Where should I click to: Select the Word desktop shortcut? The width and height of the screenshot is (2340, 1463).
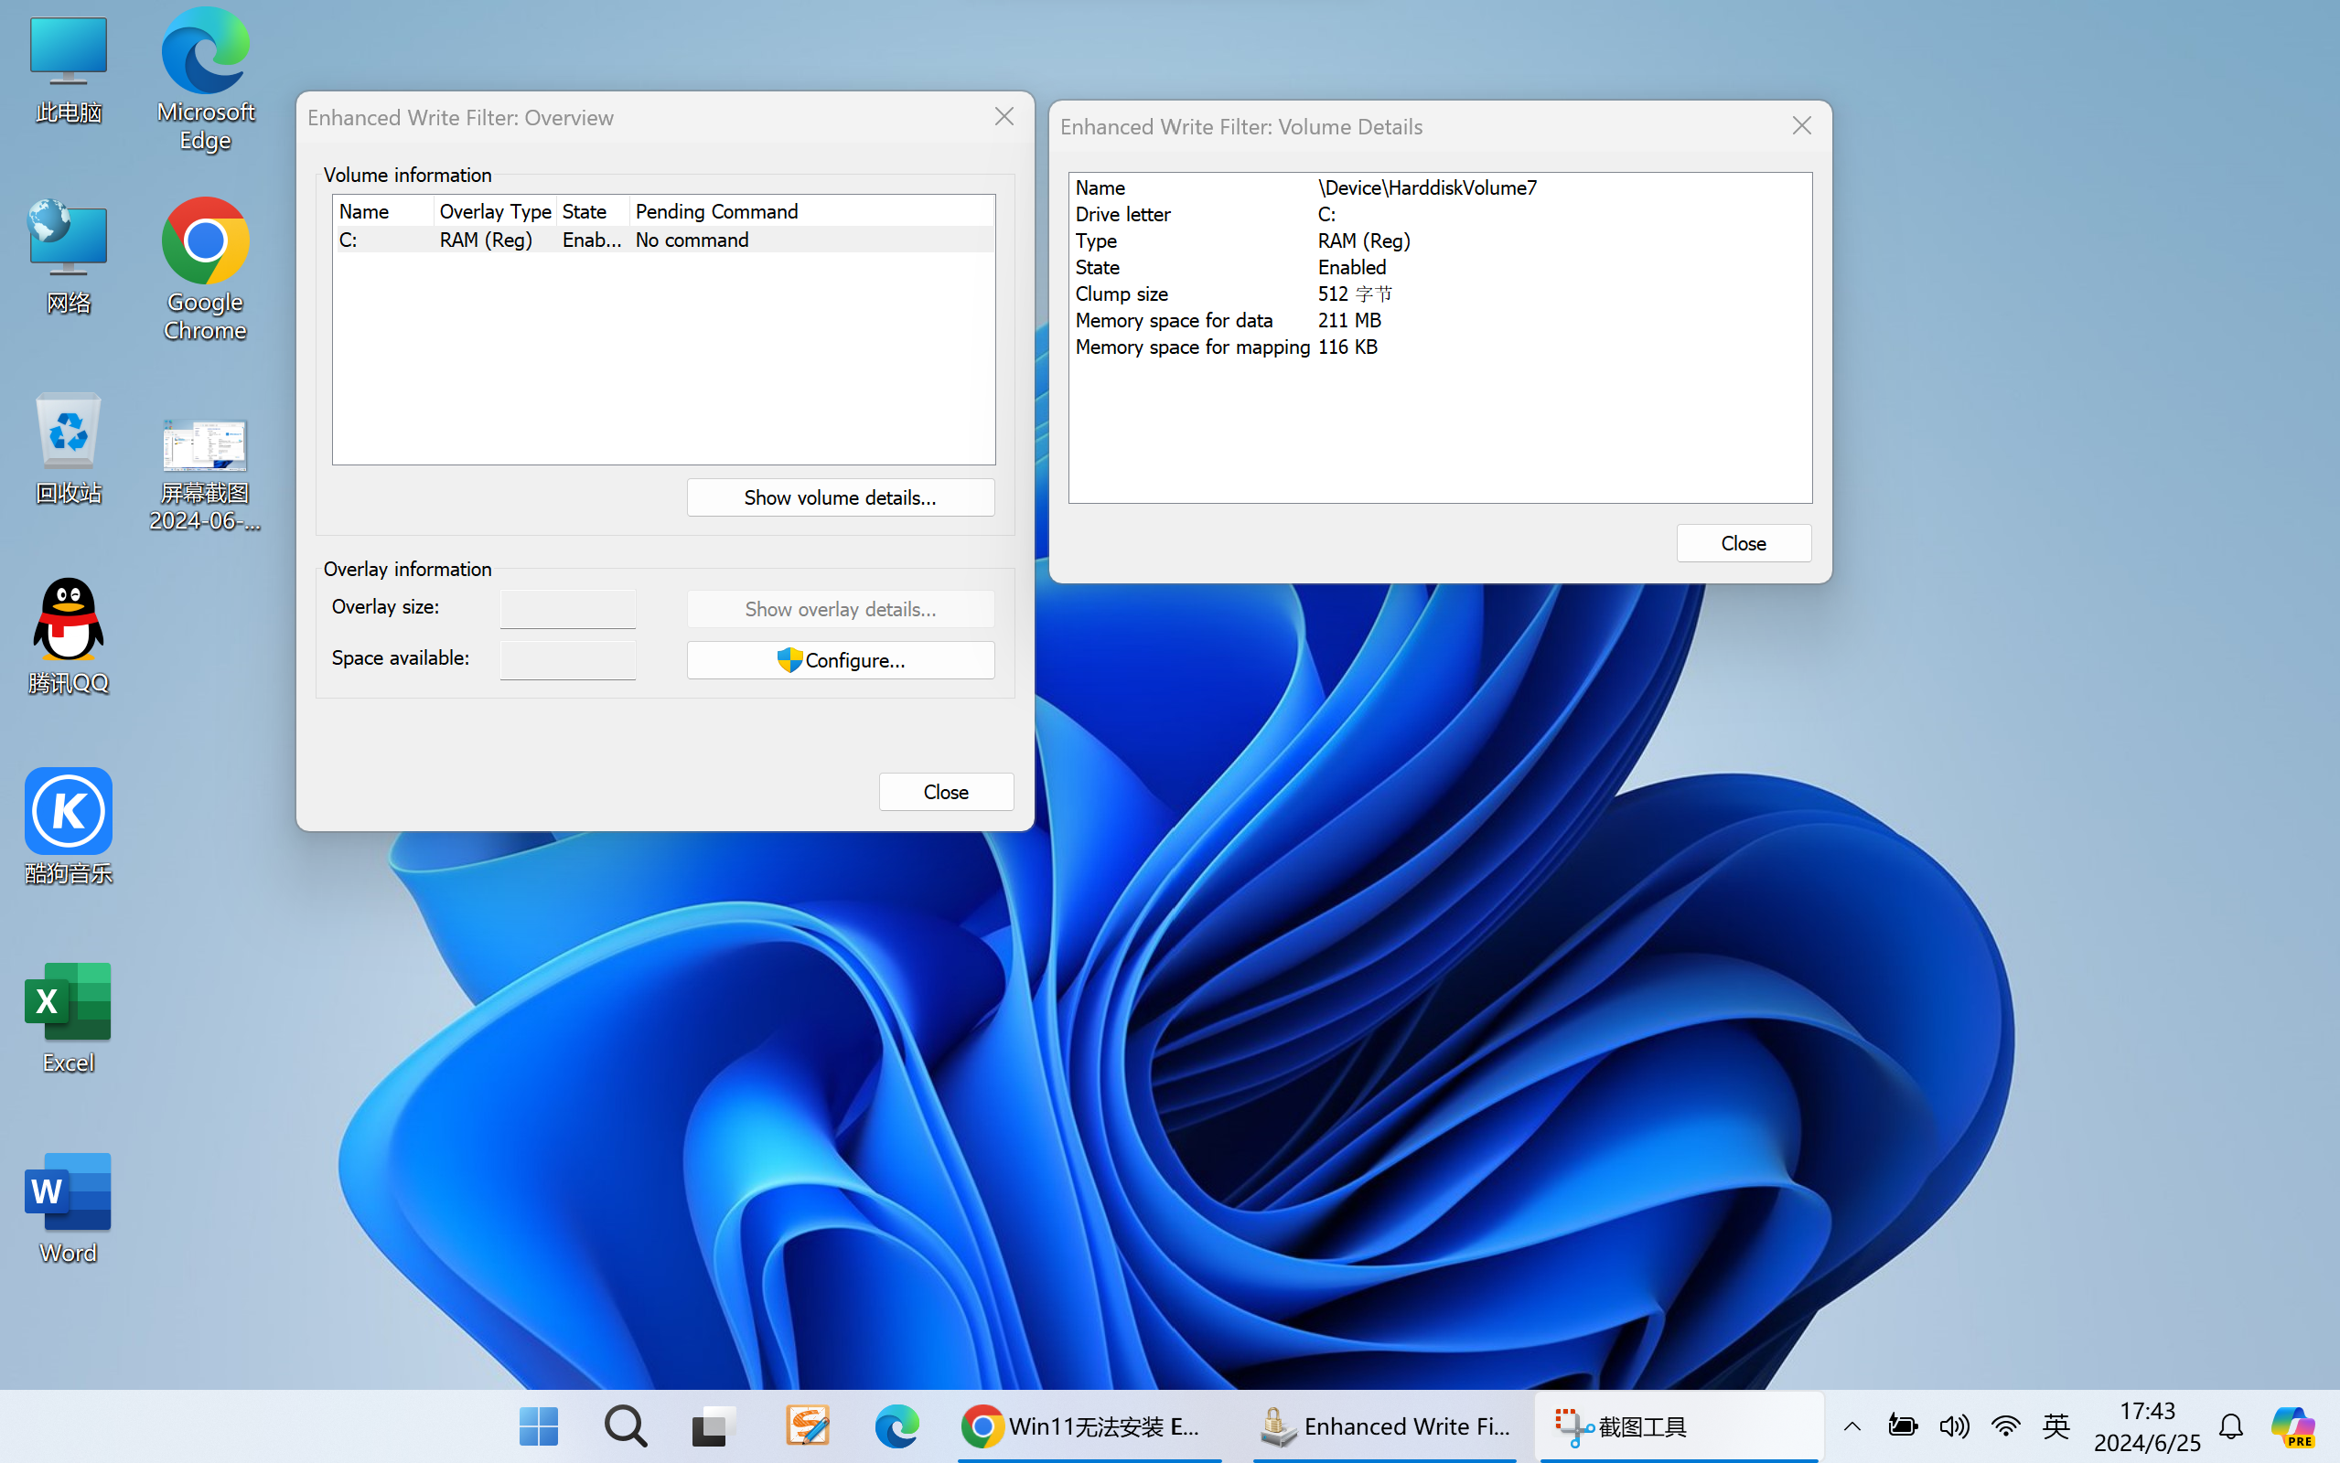(x=68, y=1208)
